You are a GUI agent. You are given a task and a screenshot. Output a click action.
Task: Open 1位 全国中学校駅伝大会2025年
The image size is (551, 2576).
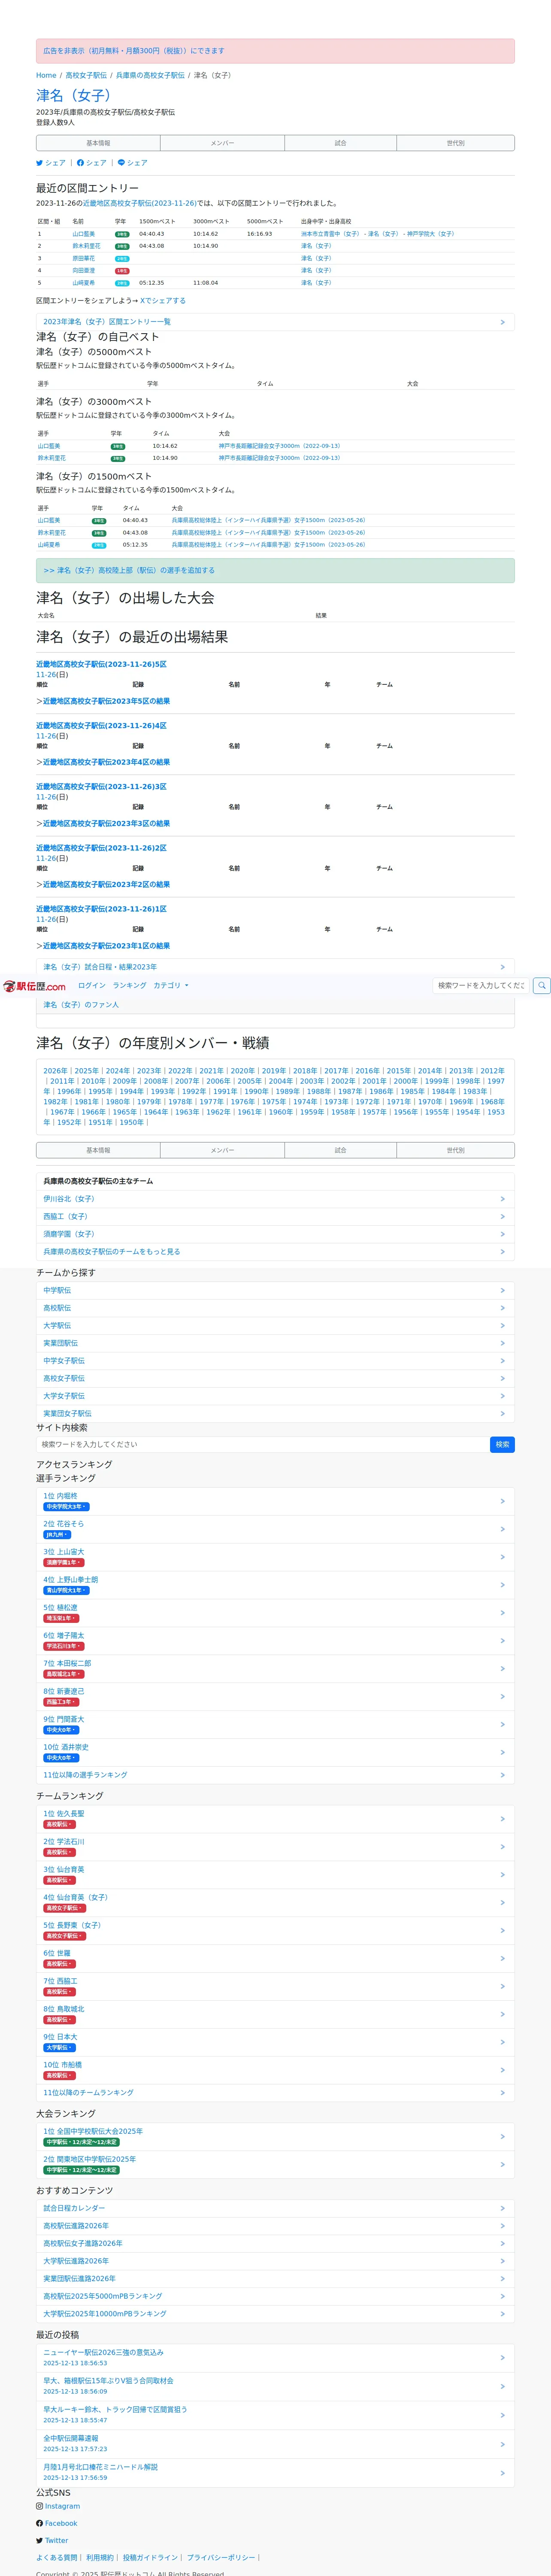[x=275, y=2136]
